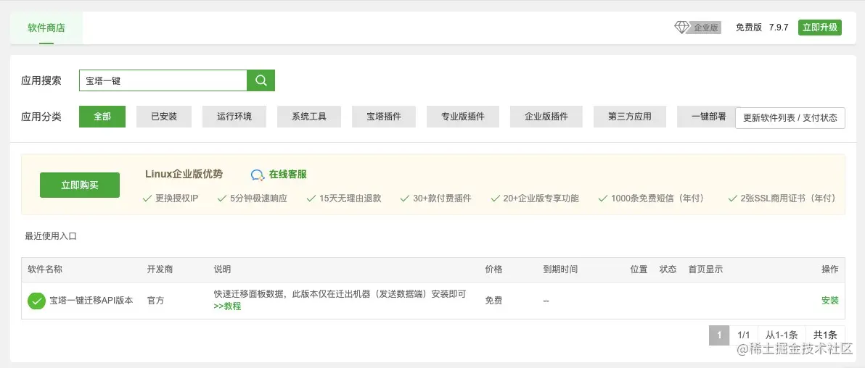Click the enterprise edition diamond icon

[x=682, y=28]
